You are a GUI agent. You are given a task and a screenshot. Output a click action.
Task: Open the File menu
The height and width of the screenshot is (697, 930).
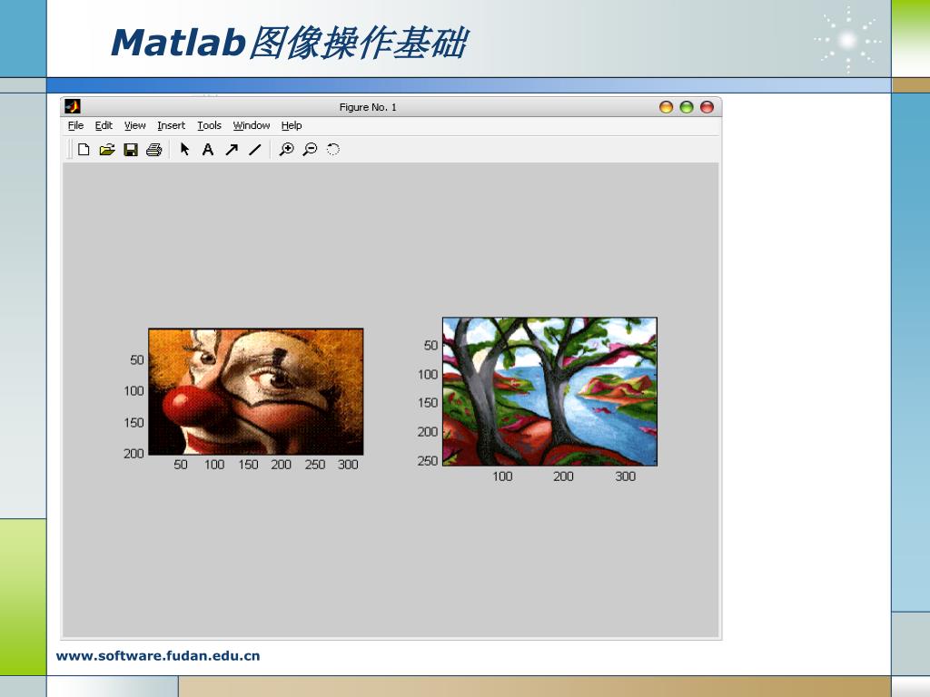[75, 125]
